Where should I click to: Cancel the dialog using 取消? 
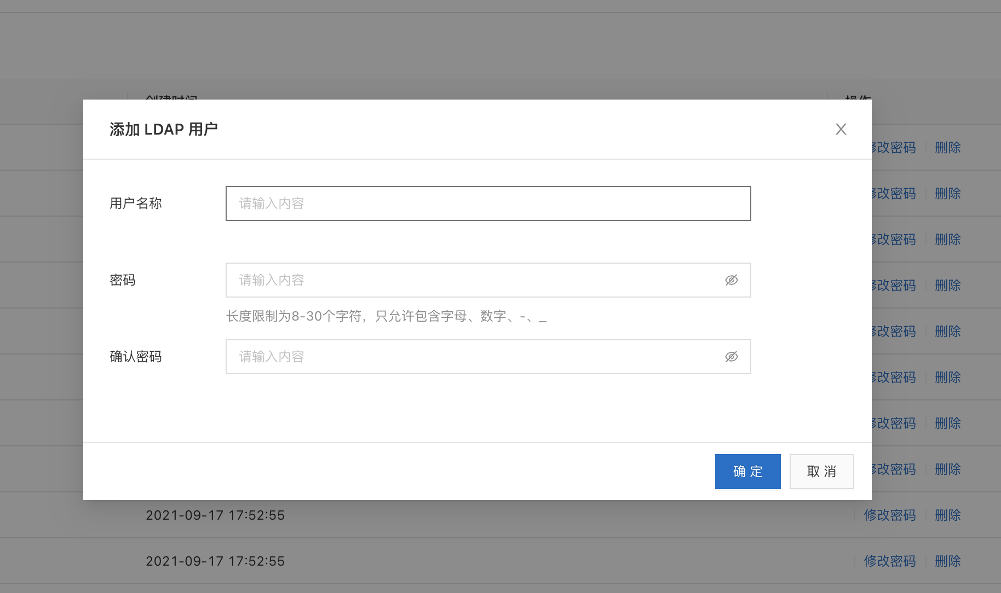click(821, 472)
